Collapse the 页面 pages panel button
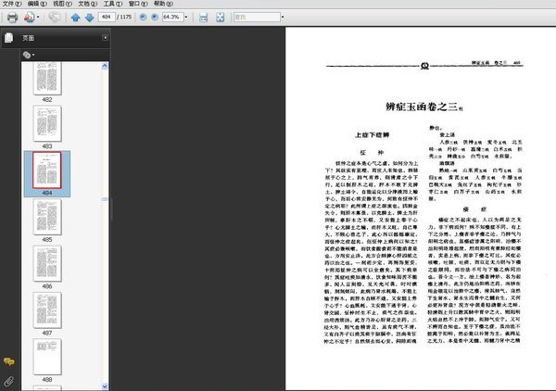 (x=106, y=38)
